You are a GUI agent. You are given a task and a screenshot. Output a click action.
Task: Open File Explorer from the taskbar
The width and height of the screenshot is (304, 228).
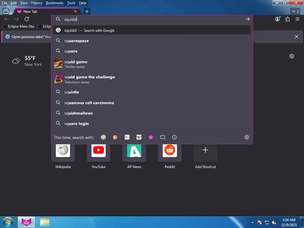tap(45, 222)
